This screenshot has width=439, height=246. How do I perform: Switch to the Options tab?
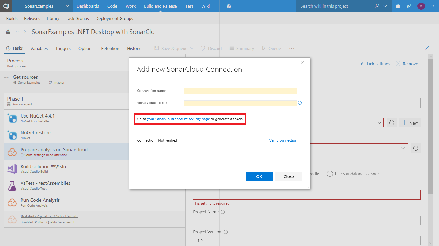tap(86, 48)
